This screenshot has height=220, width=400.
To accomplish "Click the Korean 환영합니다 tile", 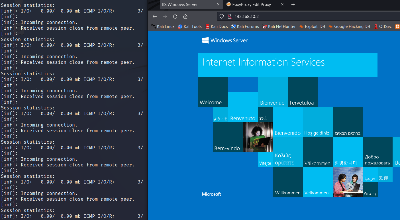I will (x=348, y=152).
